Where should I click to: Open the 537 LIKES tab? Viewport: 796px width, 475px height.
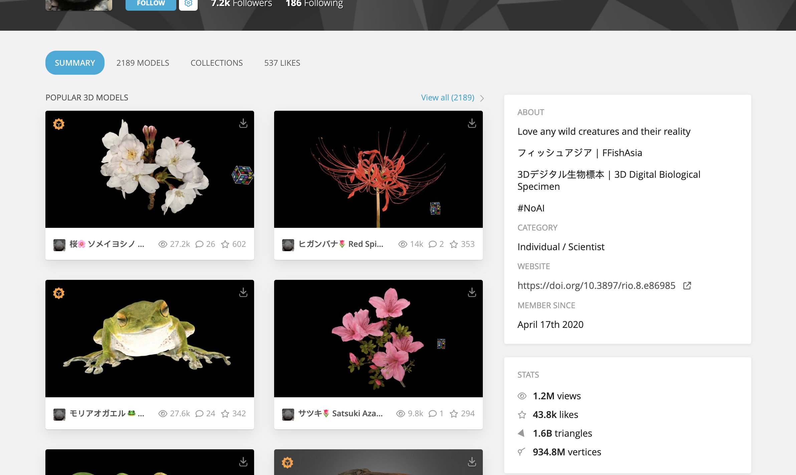[282, 63]
